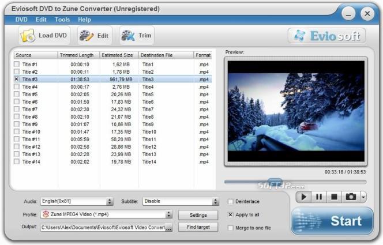Click the output folder browse (...) button

tap(168, 228)
